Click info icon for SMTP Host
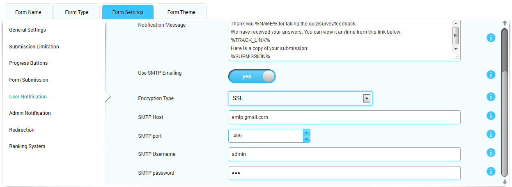The width and height of the screenshot is (512, 187). [x=491, y=116]
